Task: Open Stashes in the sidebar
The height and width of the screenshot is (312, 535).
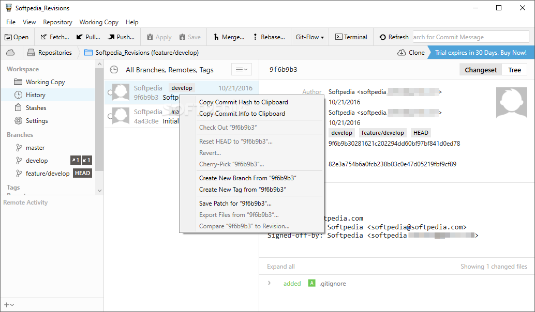Action: [x=48, y=108]
